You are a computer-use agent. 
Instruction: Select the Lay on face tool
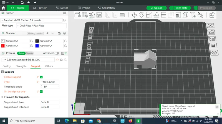156,15
